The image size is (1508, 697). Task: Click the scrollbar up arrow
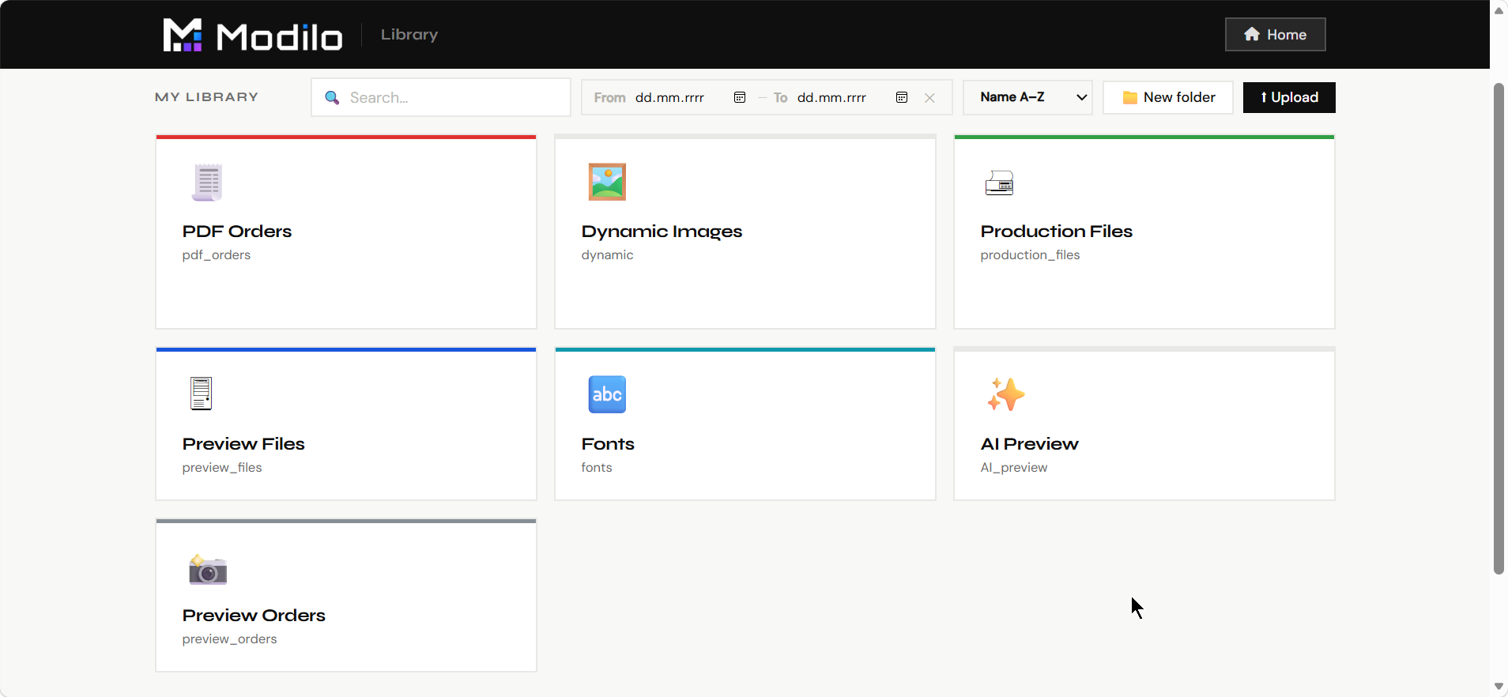[x=1499, y=10]
